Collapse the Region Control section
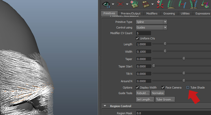 (105, 106)
